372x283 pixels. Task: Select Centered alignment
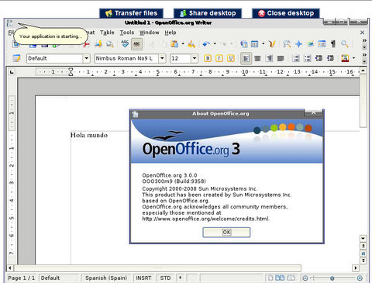coord(257,58)
